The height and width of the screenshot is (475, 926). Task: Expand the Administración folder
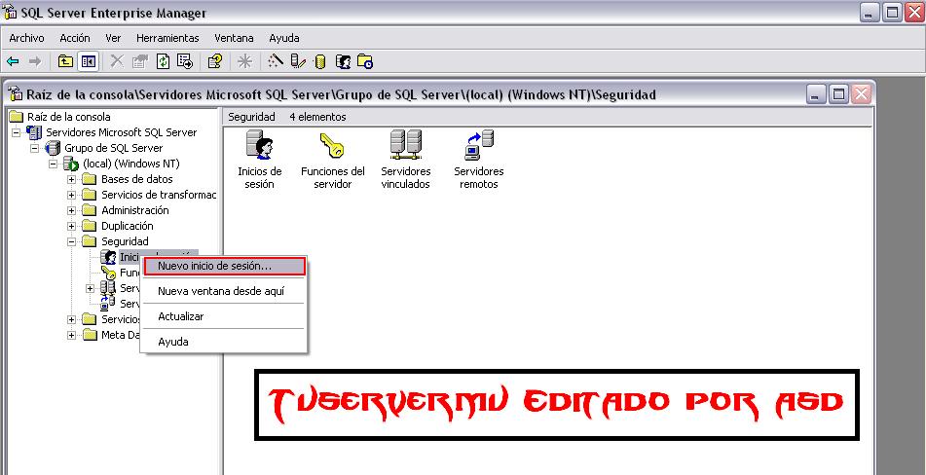pos(71,210)
